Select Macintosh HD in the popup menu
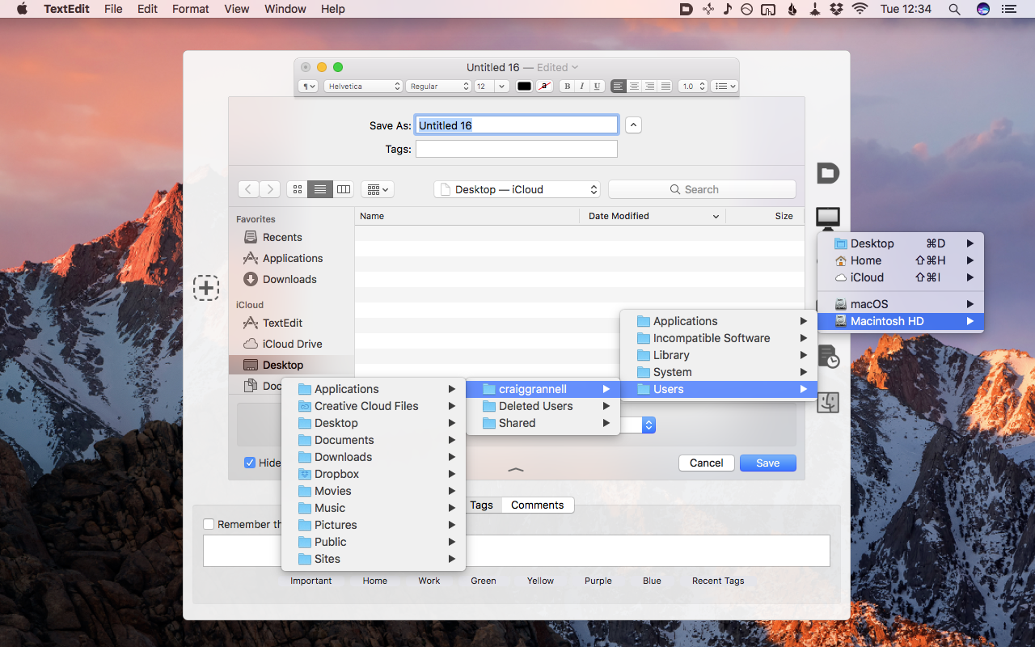The width and height of the screenshot is (1035, 647). (x=901, y=321)
